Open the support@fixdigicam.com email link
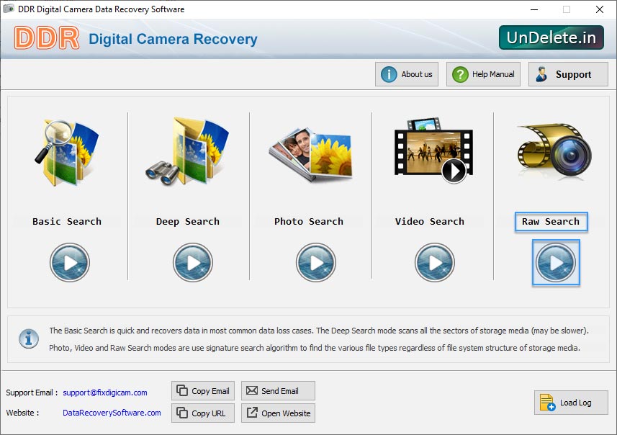This screenshot has width=617, height=435. 105,393
